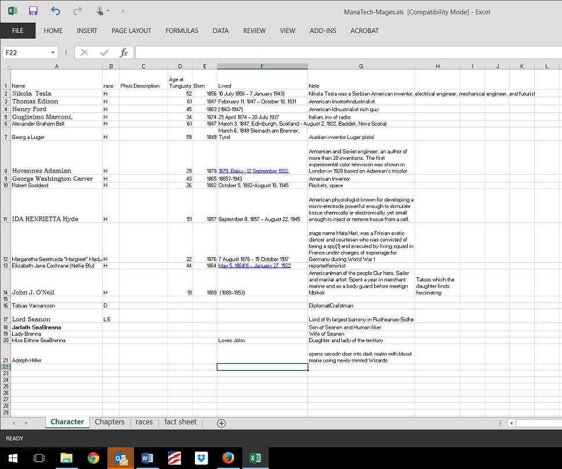Image resolution: width=562 pixels, height=469 pixels.
Task: Open the PAGE LAYOUT ribbon tab
Action: pyautogui.click(x=131, y=31)
